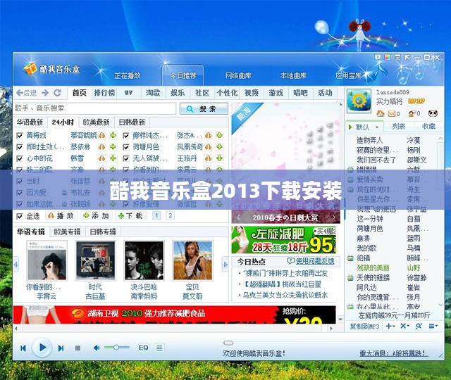Toggle checkbox for 荷塘月色 song
451x380 pixels.
click(125, 147)
